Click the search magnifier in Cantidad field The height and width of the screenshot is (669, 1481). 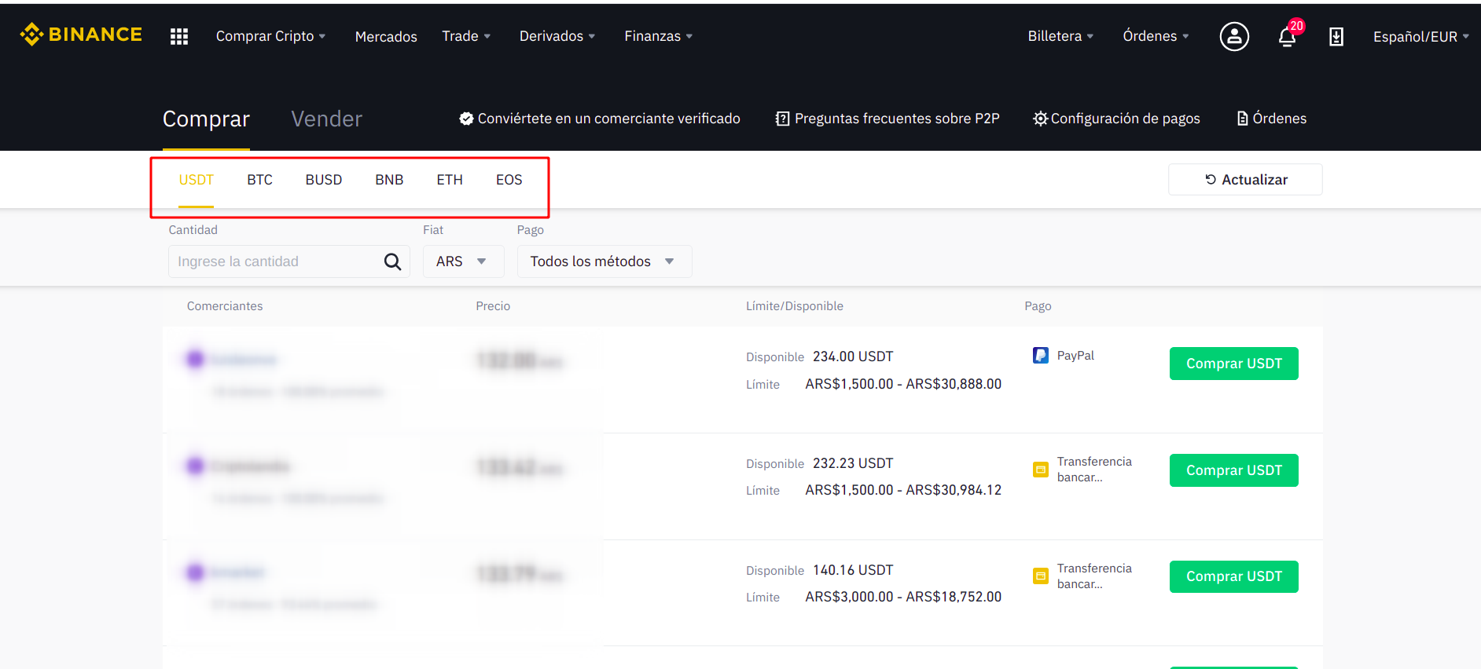pos(392,261)
